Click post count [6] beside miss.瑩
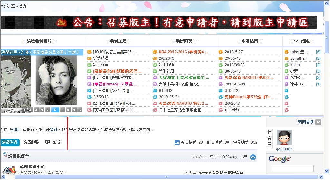Image resolution: width=330 pixels, height=180 pixels. point(318,52)
